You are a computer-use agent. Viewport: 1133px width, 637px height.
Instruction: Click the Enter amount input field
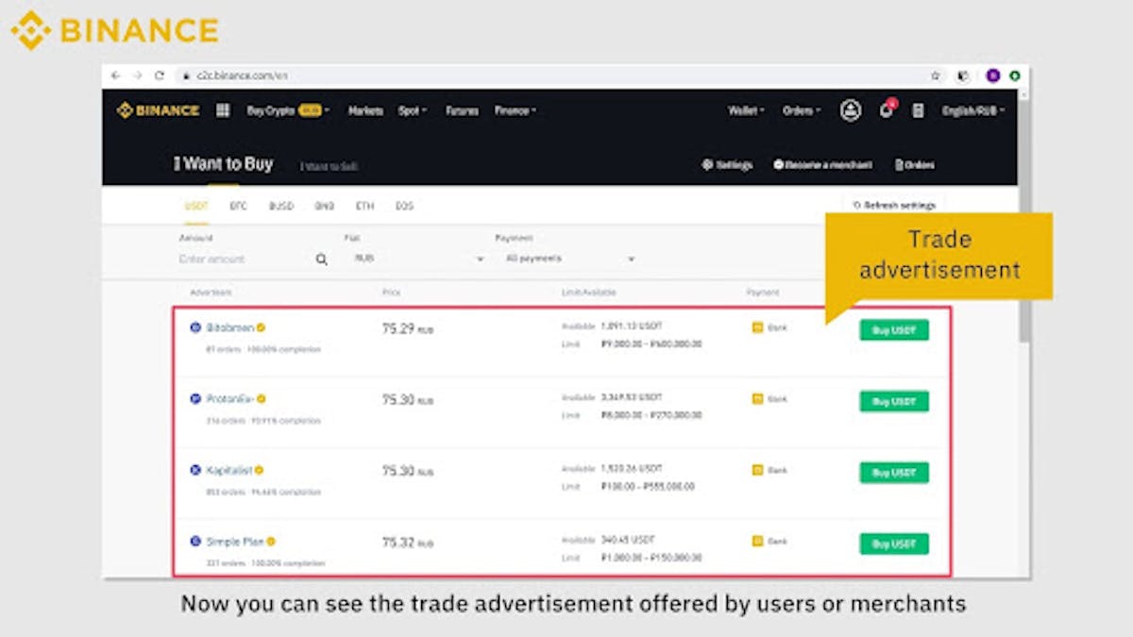pos(244,259)
